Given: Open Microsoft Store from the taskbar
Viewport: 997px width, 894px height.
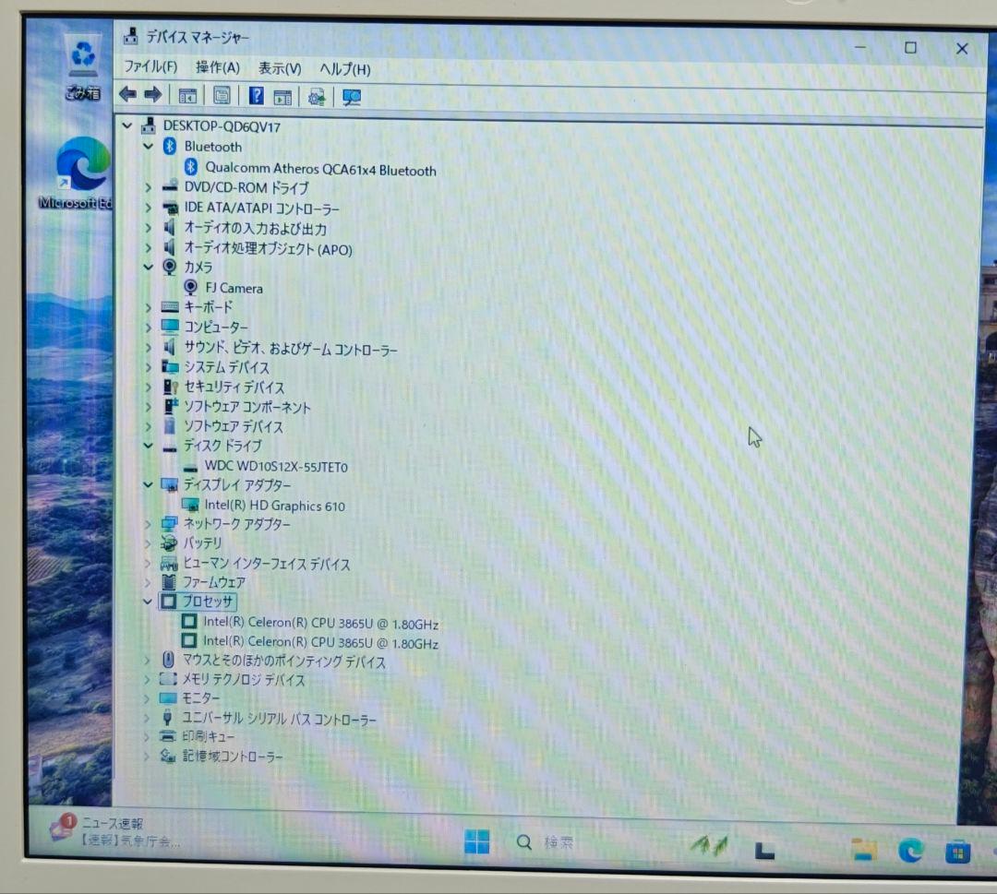Looking at the screenshot, I should [957, 852].
